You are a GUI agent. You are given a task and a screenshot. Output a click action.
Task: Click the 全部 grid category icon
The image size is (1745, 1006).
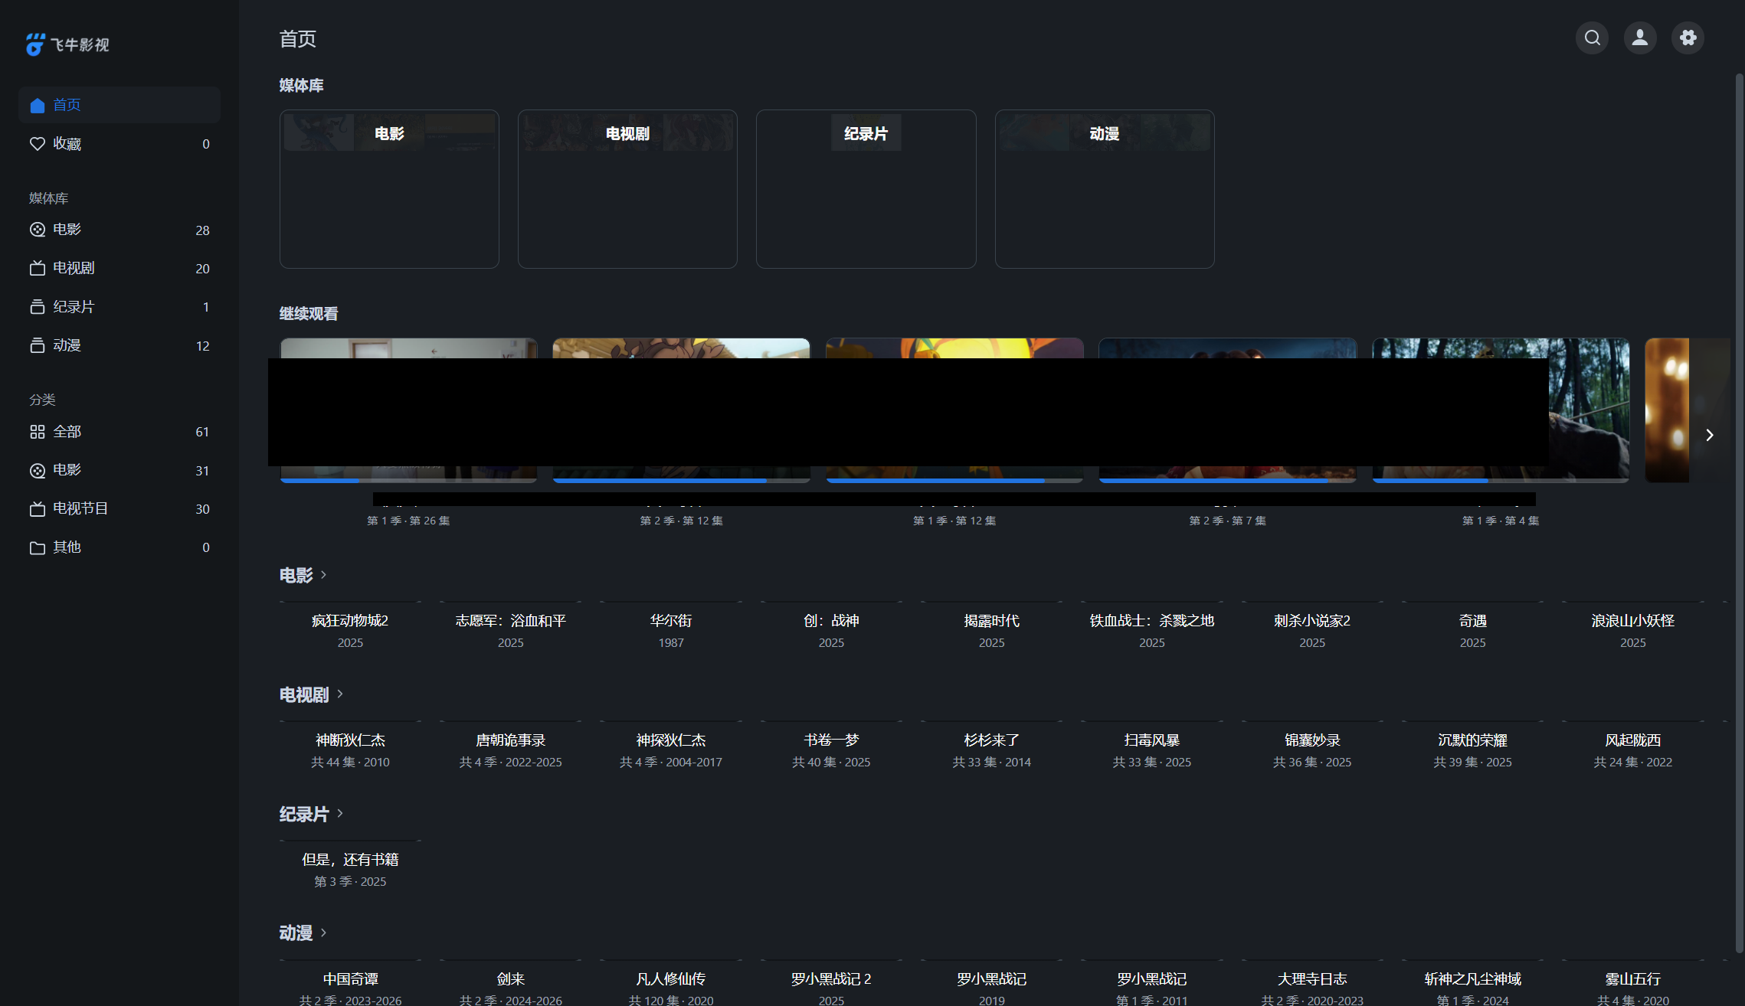(x=37, y=432)
